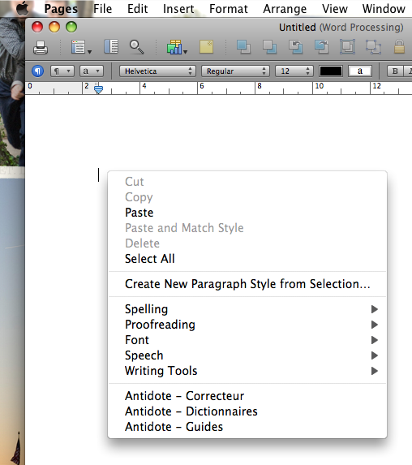Screen dimensions: 412x465
Task: Expand the Writing Tools submenu
Action: click(247, 371)
